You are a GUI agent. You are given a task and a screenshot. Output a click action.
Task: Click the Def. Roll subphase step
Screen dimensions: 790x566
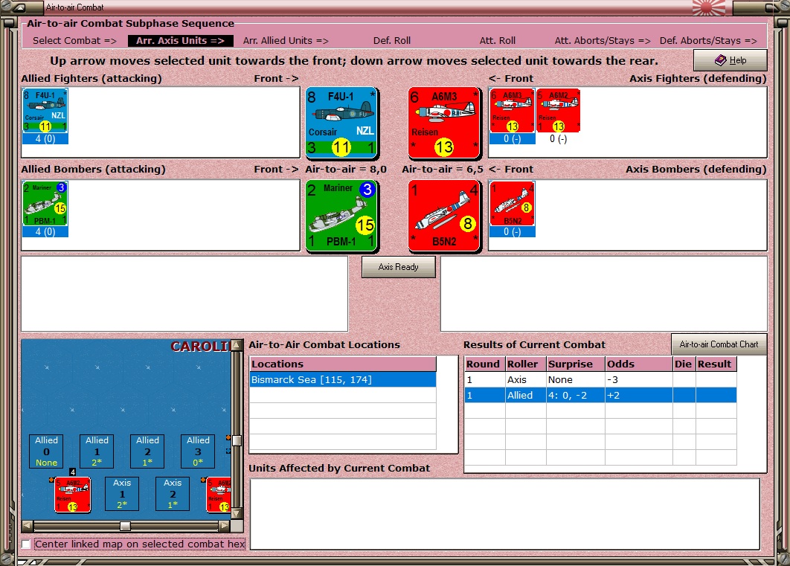coord(392,41)
